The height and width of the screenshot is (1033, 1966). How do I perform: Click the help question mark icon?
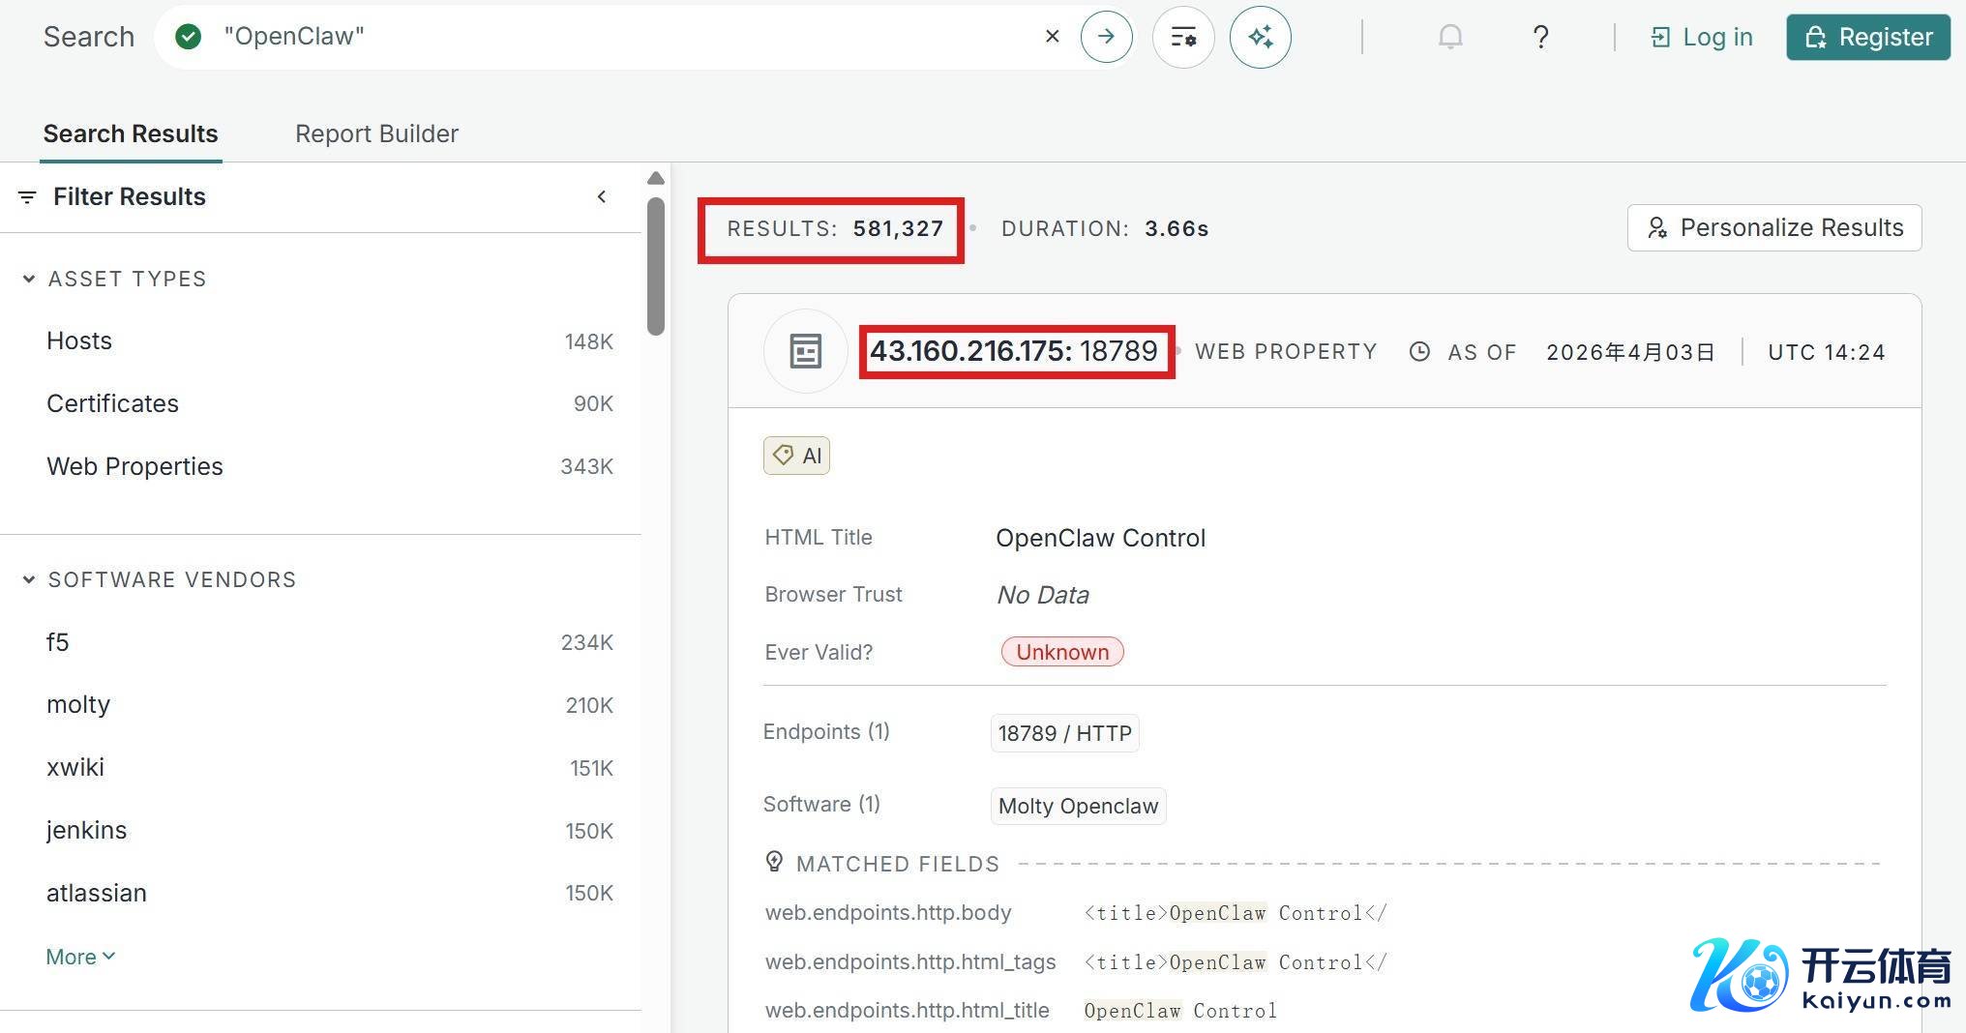coord(1540,37)
